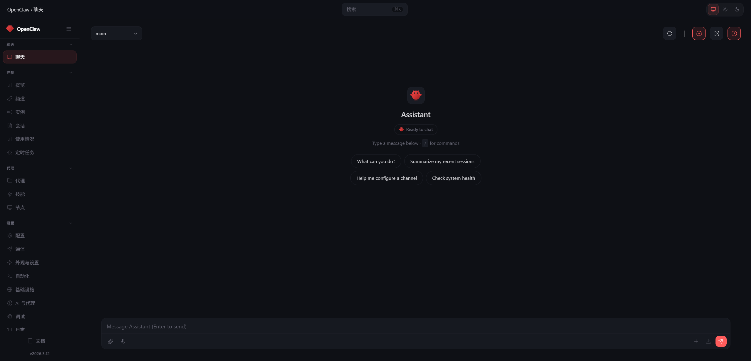
Task: Collapse the 控制 sidebar section
Action: (x=71, y=73)
